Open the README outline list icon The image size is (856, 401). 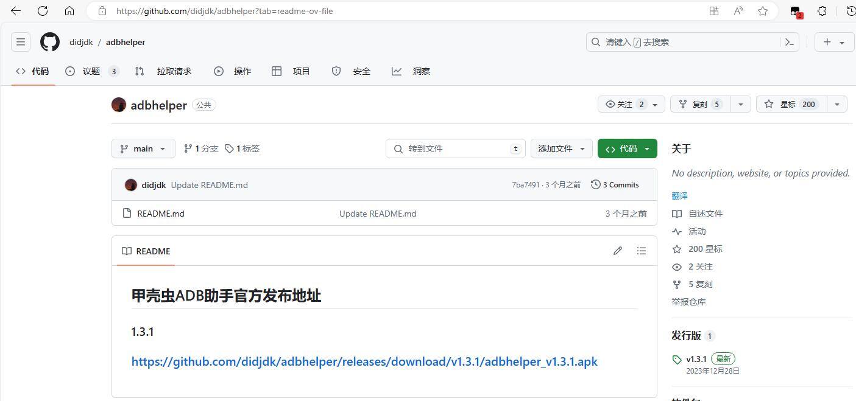pyautogui.click(x=642, y=251)
